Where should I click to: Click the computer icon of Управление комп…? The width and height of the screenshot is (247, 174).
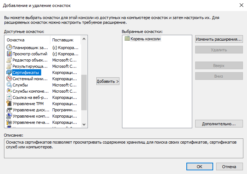point(9,116)
